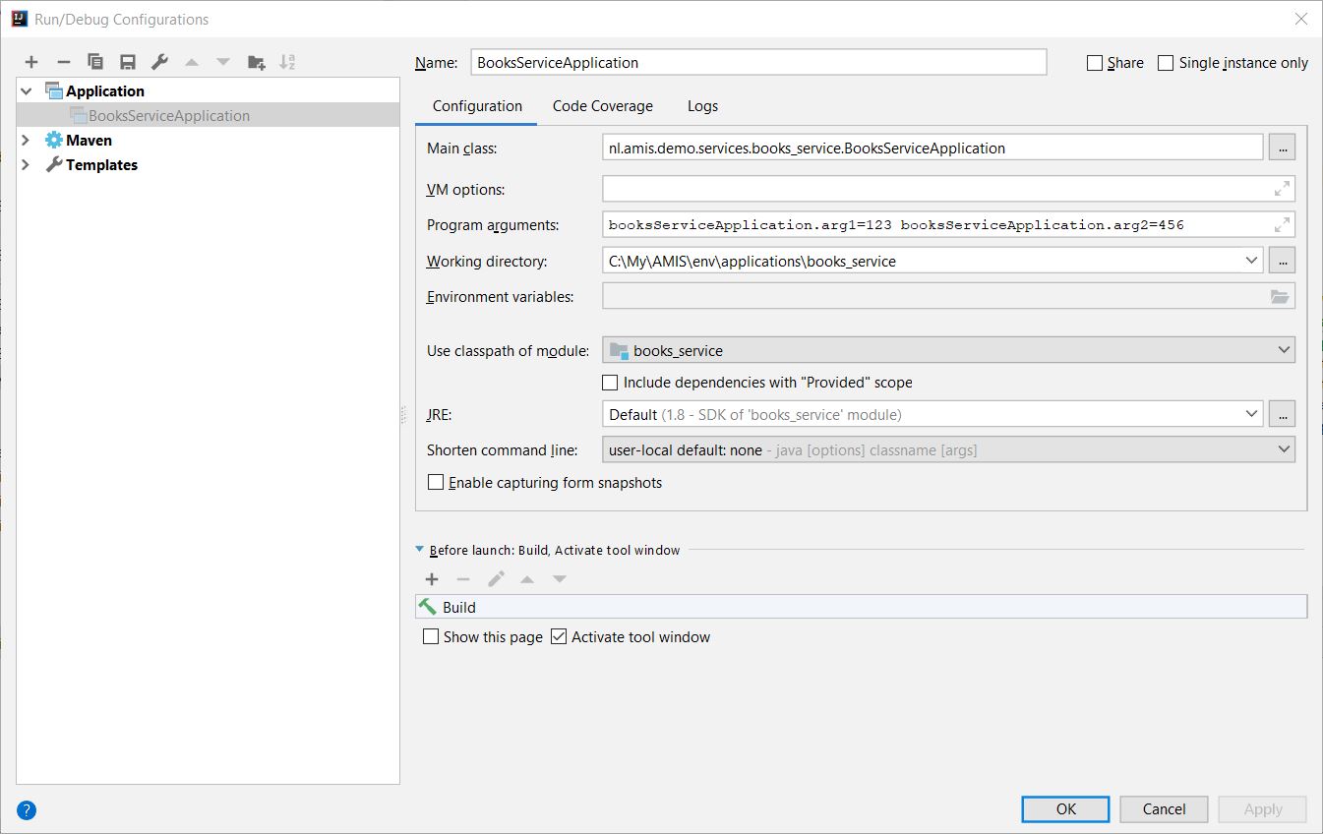The width and height of the screenshot is (1323, 834).
Task: Click the Save Configuration disk icon
Action: pos(127,62)
